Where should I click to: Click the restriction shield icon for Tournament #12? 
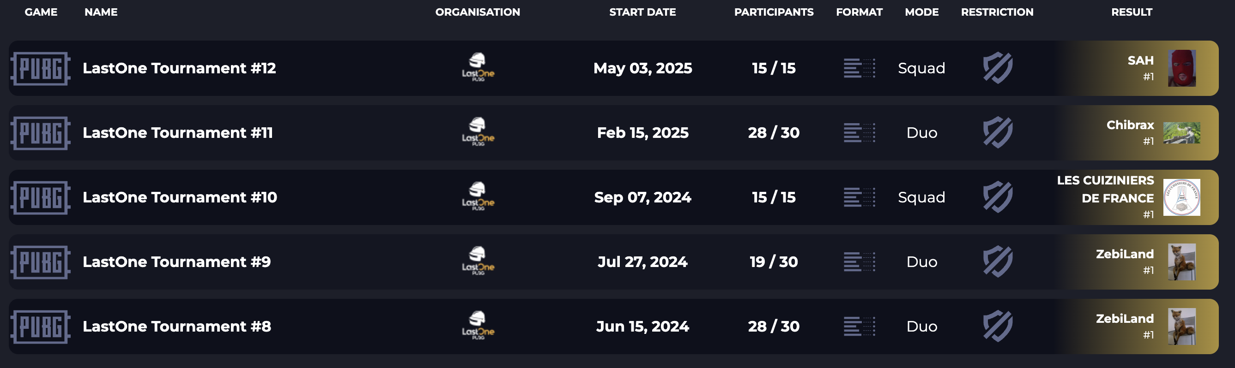point(998,68)
